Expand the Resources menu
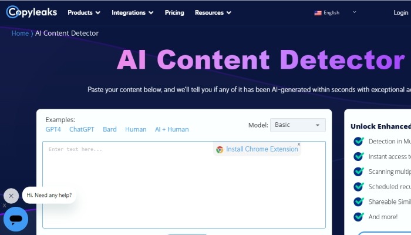411x235 pixels. (x=213, y=12)
